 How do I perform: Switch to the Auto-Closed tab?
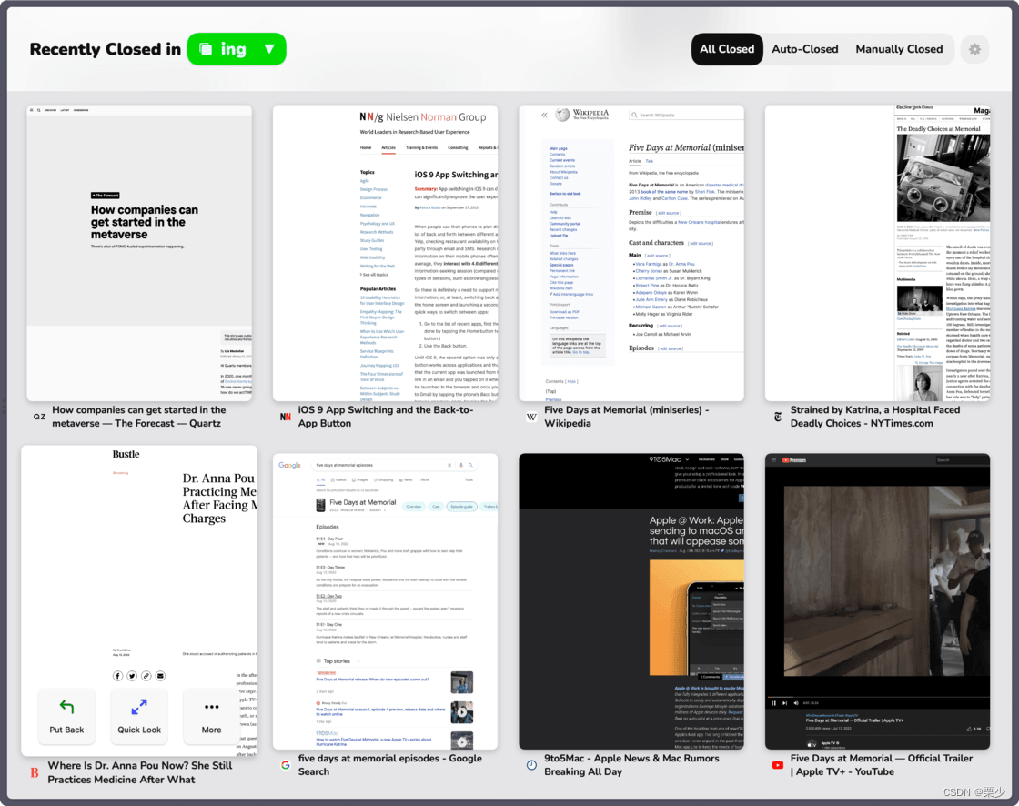pos(804,49)
